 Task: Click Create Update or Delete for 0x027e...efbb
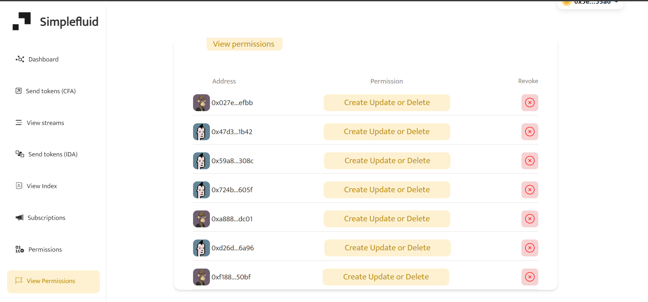pyautogui.click(x=387, y=103)
